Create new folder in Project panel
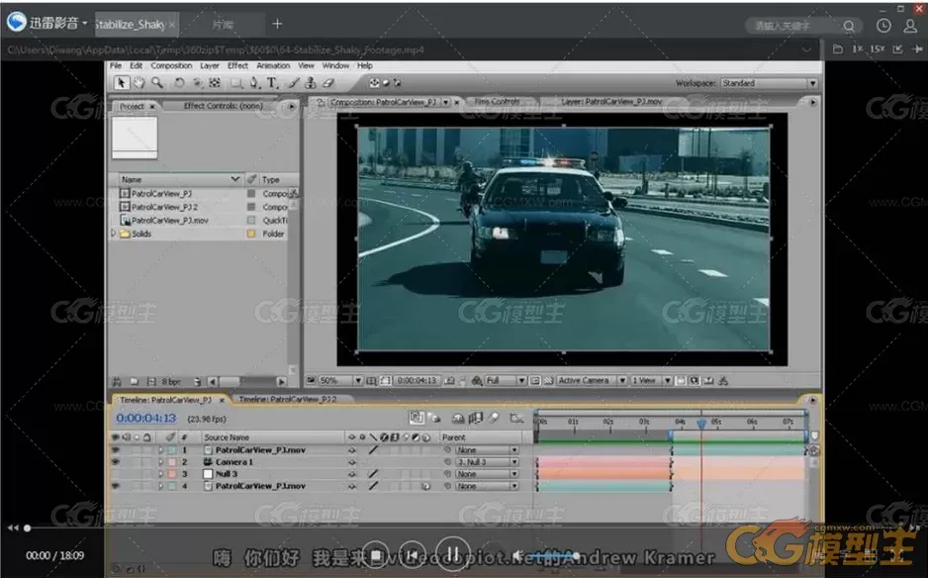The width and height of the screenshot is (928, 578). (135, 381)
